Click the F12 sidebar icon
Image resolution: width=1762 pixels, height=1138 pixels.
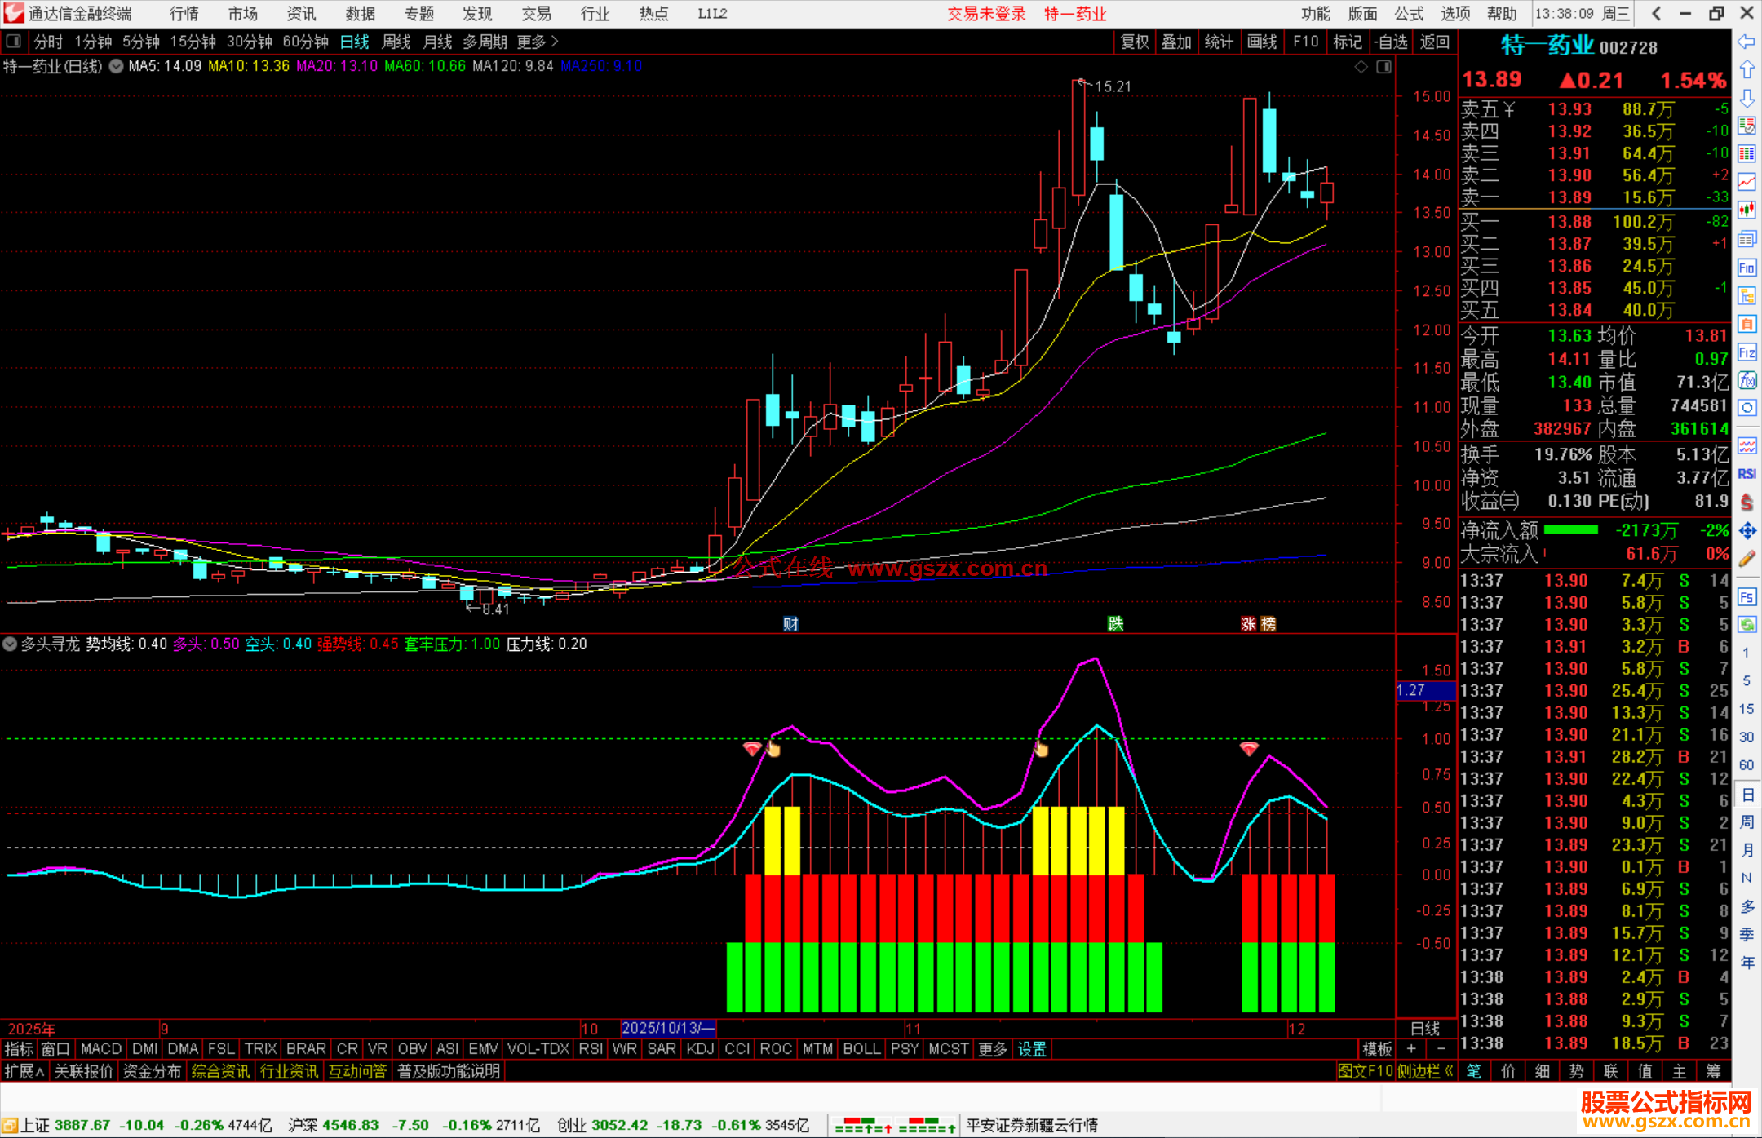click(x=1747, y=352)
